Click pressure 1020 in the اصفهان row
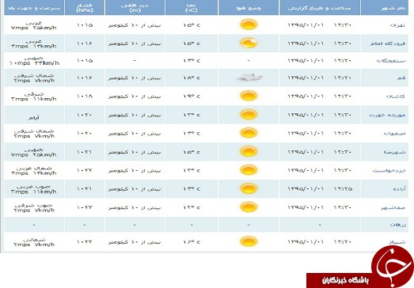The height and width of the screenshot is (288, 414). [x=84, y=133]
